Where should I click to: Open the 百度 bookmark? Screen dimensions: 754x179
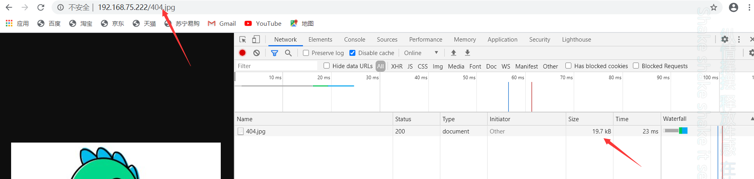[49, 23]
